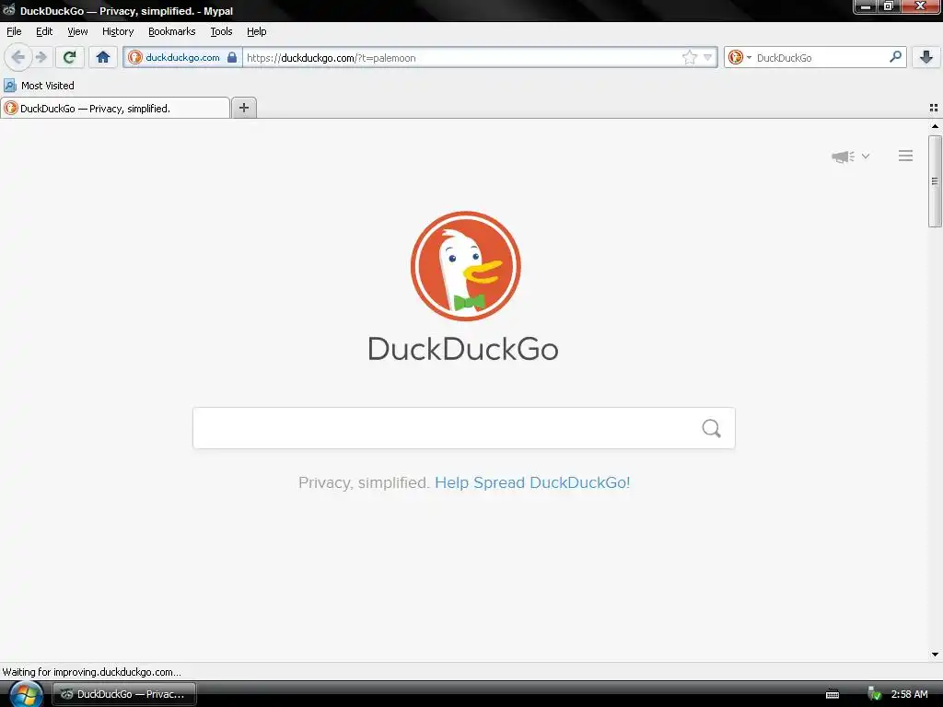This screenshot has width=943, height=707.
Task: Open the Home page button
Action: coord(103,57)
